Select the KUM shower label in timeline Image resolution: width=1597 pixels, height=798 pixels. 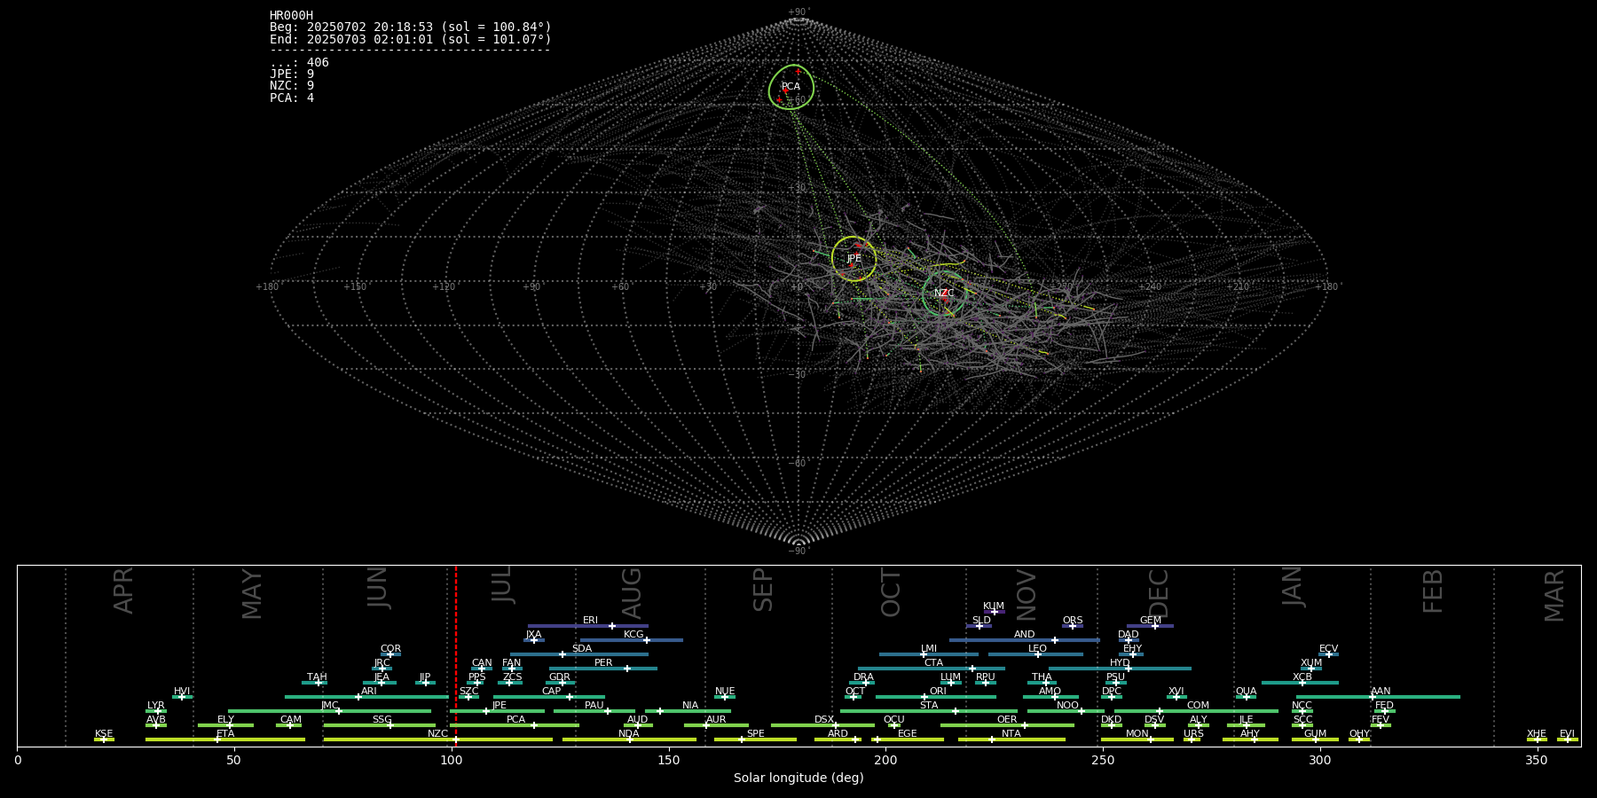click(x=994, y=606)
